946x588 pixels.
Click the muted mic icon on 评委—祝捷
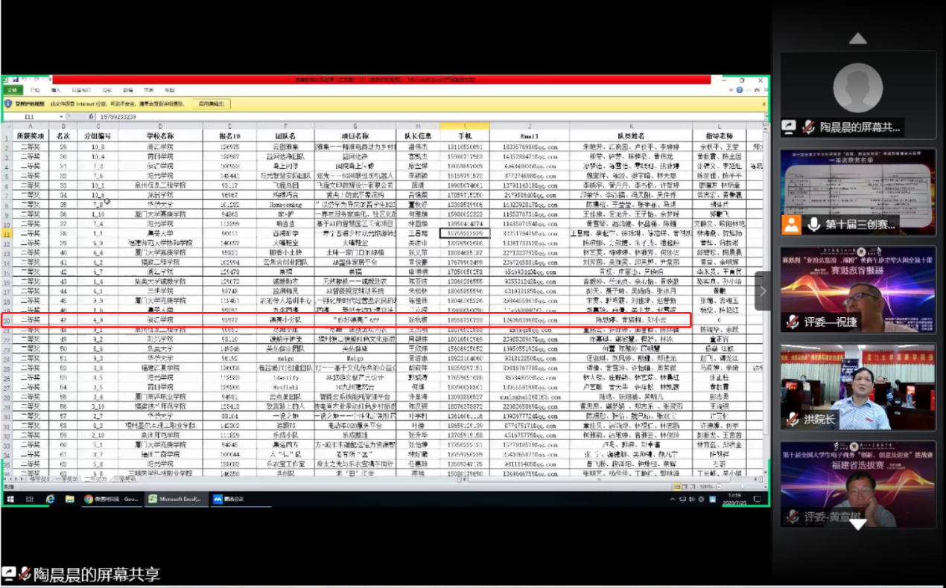point(794,322)
